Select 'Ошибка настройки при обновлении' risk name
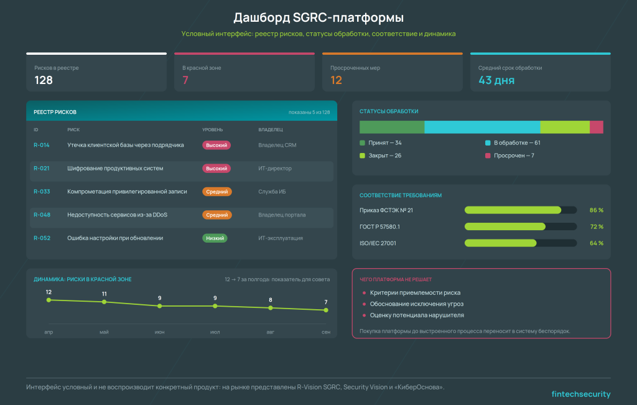The width and height of the screenshot is (637, 405). click(115, 238)
